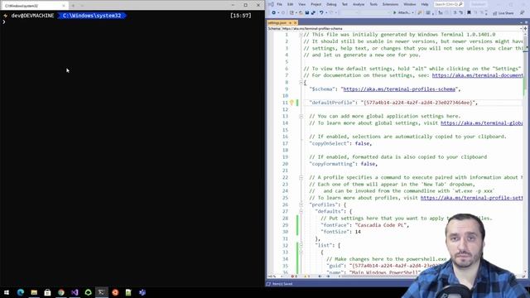530x298 pixels.
Task: Pin the settings.json tab
Action: (x=290, y=23)
